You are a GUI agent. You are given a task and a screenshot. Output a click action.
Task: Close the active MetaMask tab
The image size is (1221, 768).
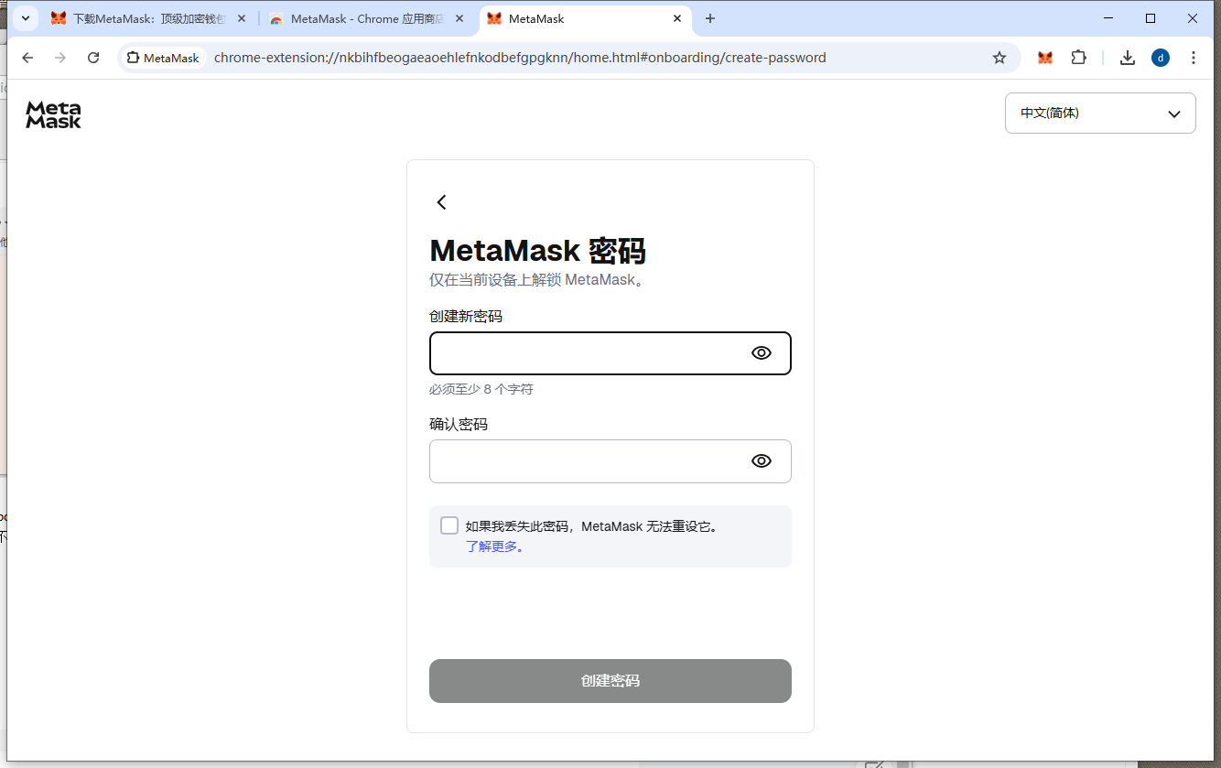click(677, 18)
